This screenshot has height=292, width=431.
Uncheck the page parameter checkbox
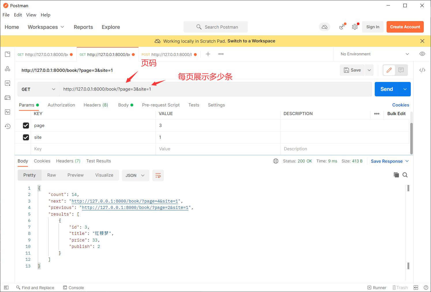(x=26, y=125)
